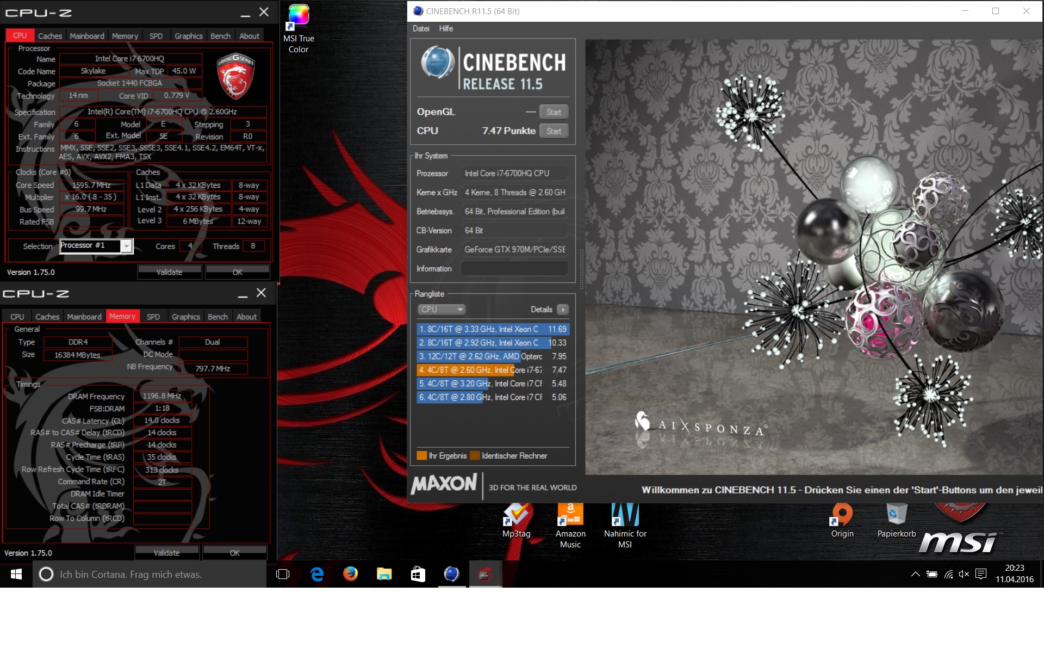Click the taskbar clock showing 20:23

(1014, 574)
